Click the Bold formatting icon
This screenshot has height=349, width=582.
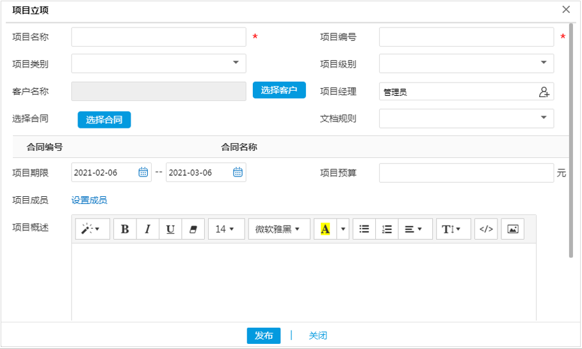click(125, 229)
